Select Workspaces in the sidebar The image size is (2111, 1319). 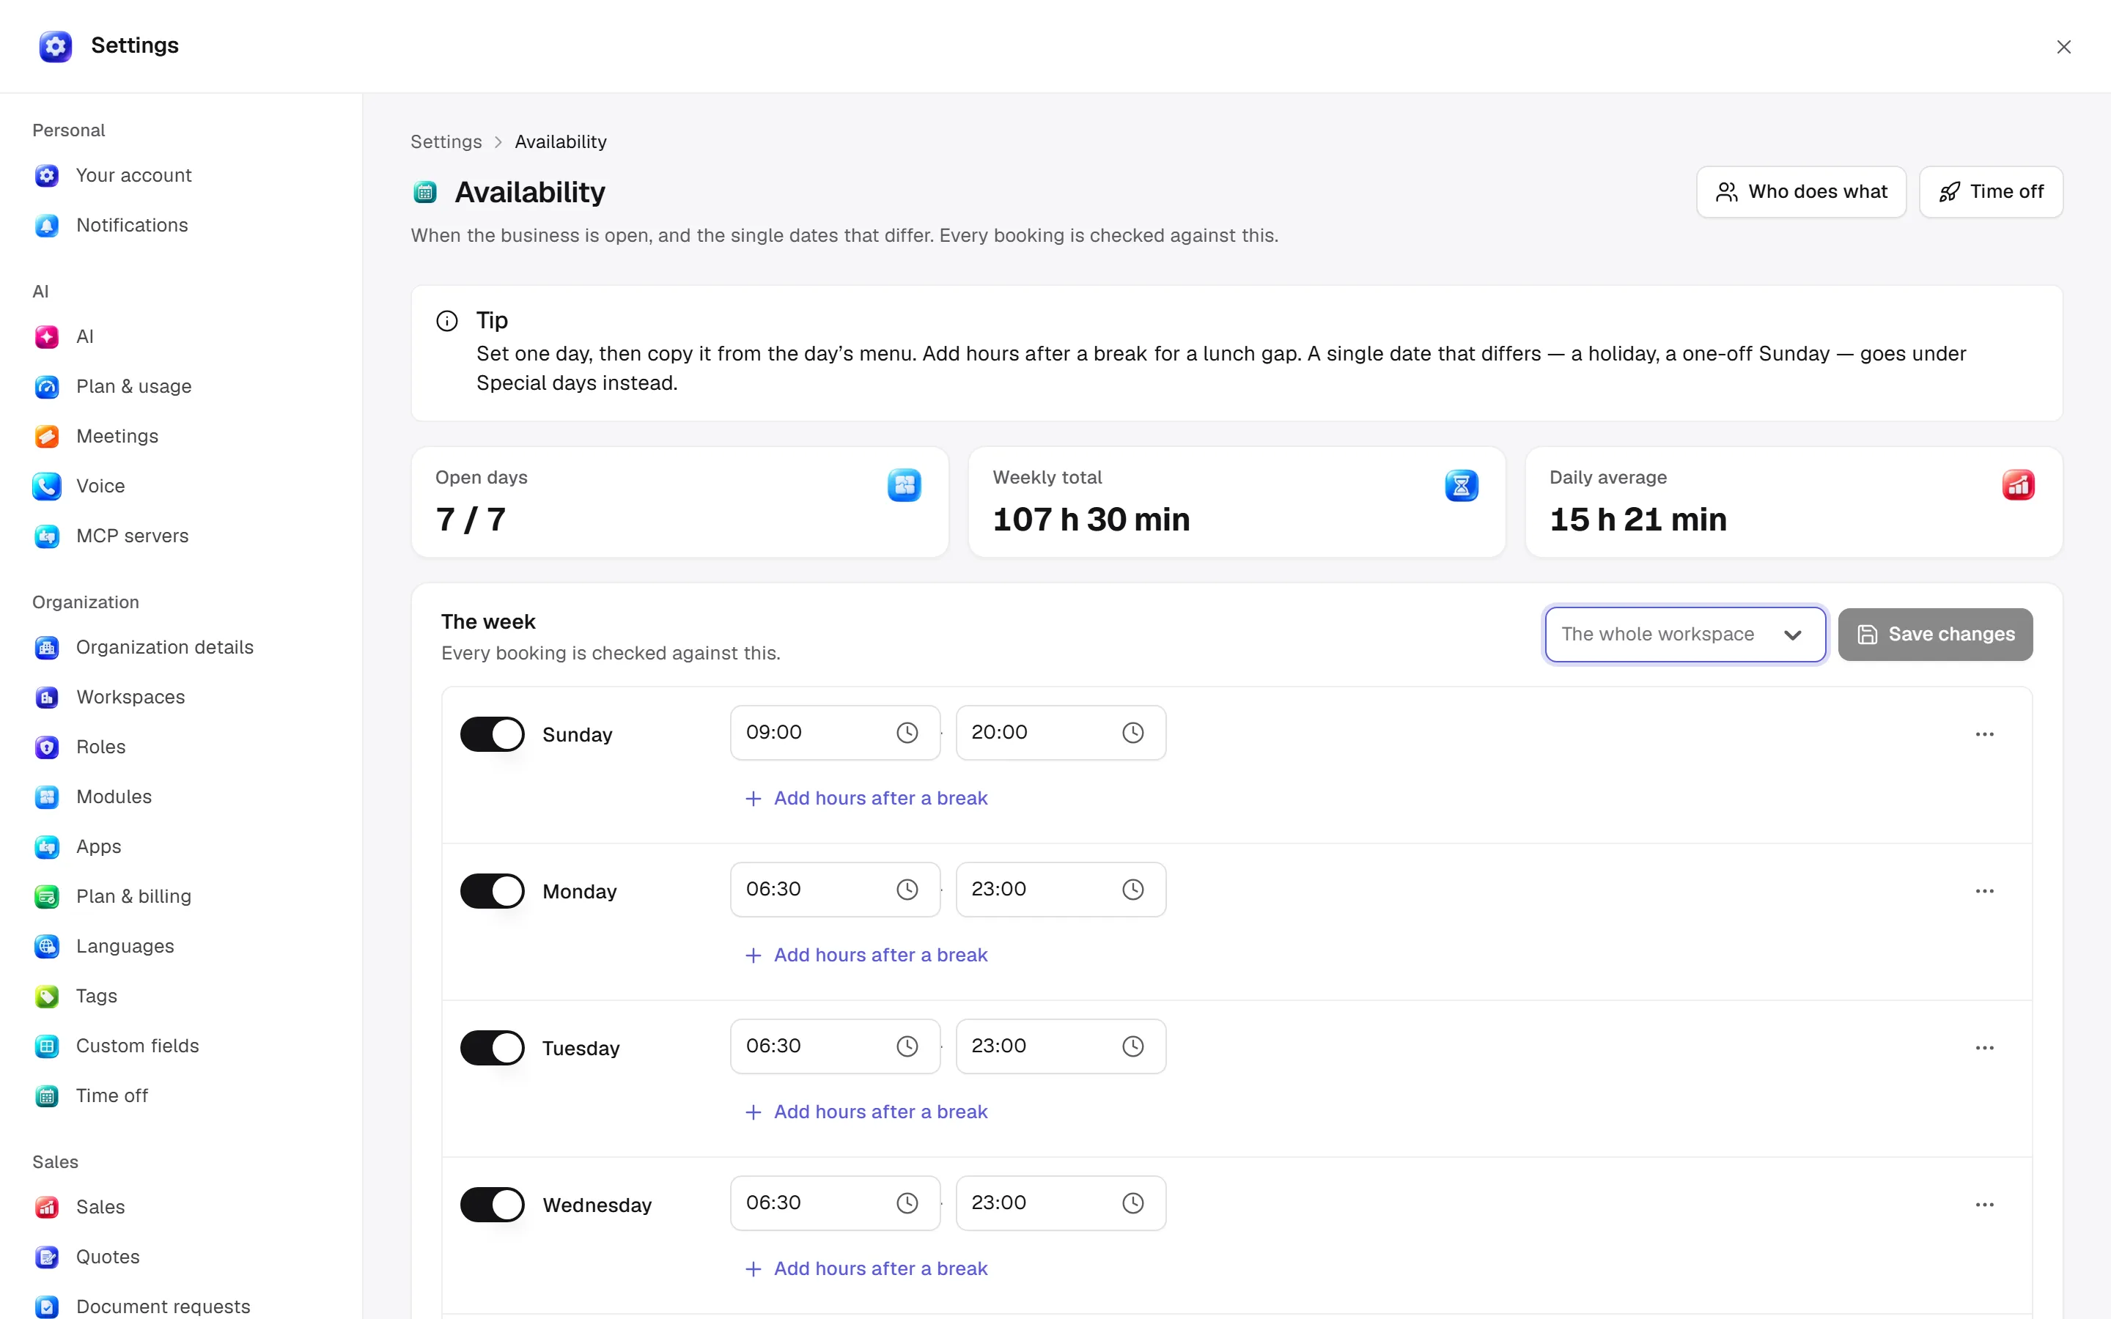[x=180, y=697]
